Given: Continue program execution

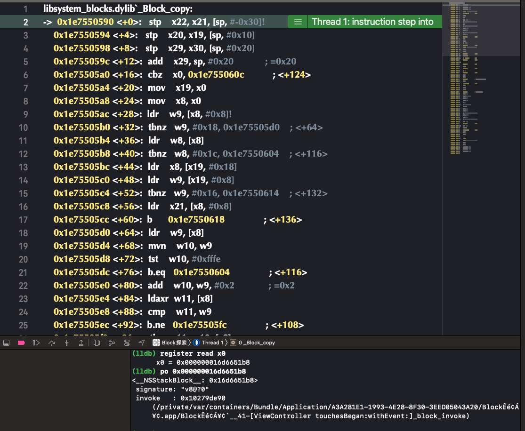Looking at the screenshot, I should pyautogui.click(x=36, y=343).
